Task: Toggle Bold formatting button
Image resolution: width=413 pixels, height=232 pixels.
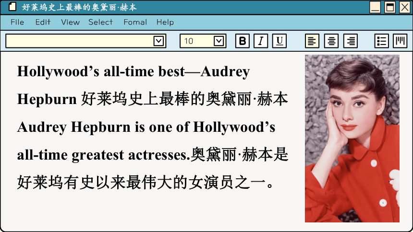Action: (243, 41)
